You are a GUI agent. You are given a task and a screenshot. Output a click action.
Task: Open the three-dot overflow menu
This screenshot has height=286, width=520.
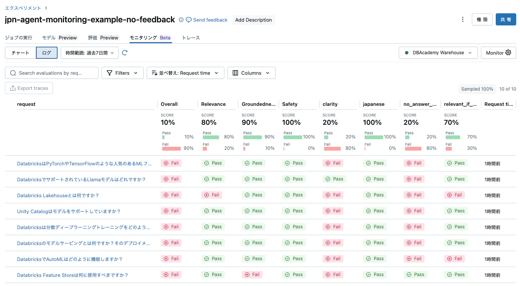point(463,20)
